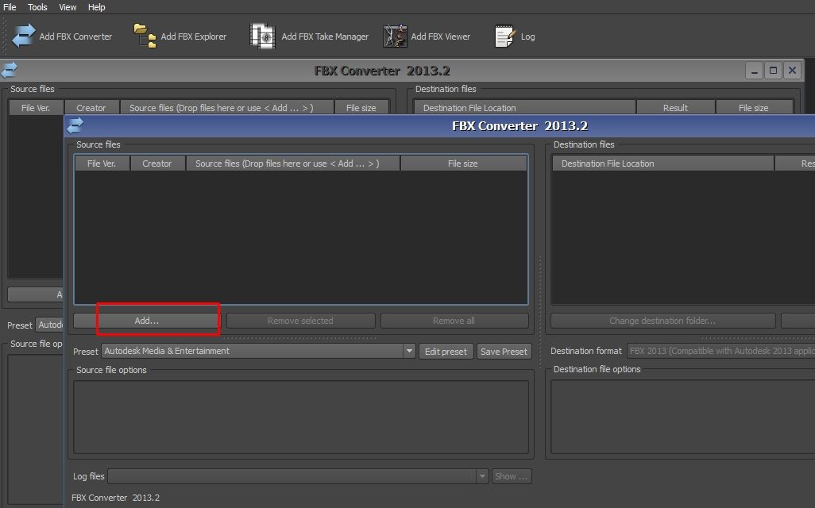This screenshot has height=508, width=815.
Task: Expand the Log files dropdown arrow
Action: 482,476
